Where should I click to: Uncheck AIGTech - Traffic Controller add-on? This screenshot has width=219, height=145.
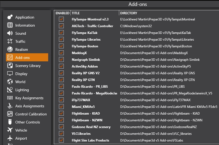(61, 26)
